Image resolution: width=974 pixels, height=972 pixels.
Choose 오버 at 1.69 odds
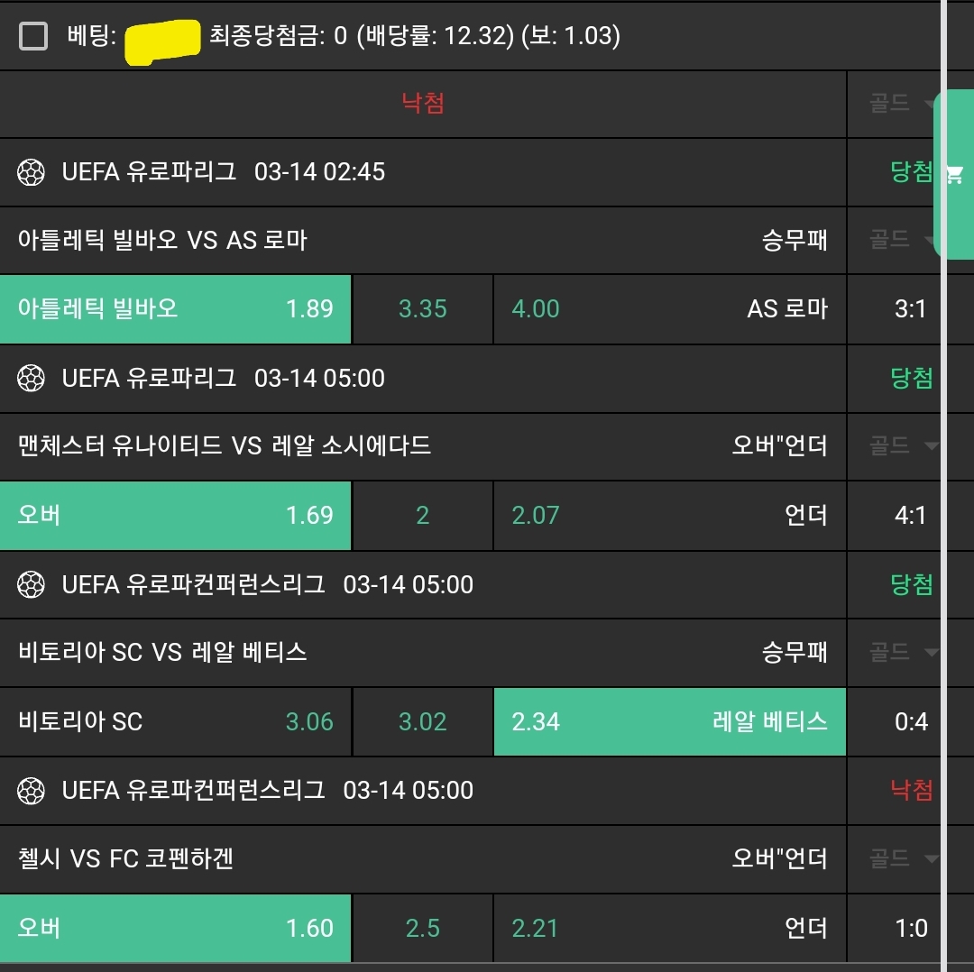(176, 516)
